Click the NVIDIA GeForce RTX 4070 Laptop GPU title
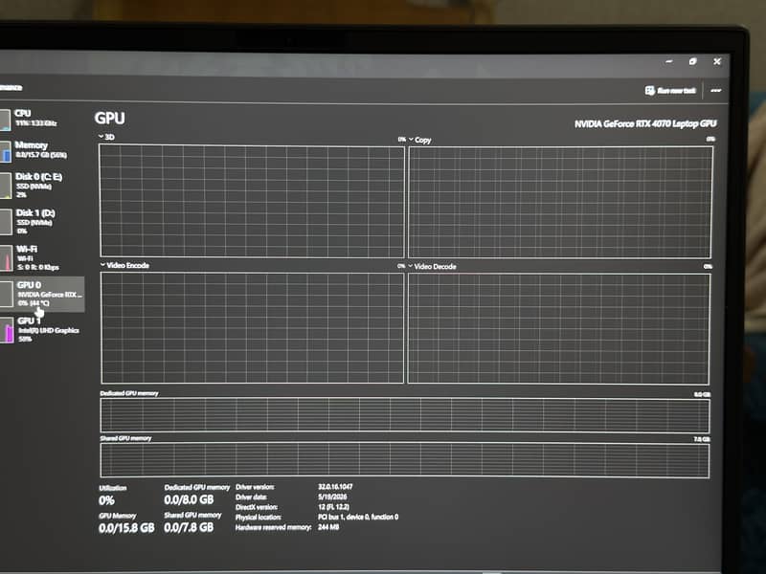 tap(645, 124)
